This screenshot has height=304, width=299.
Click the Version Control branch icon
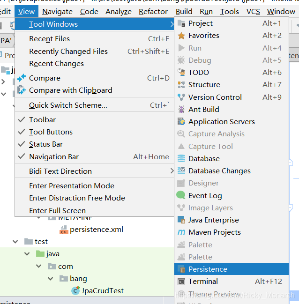pos(181,97)
